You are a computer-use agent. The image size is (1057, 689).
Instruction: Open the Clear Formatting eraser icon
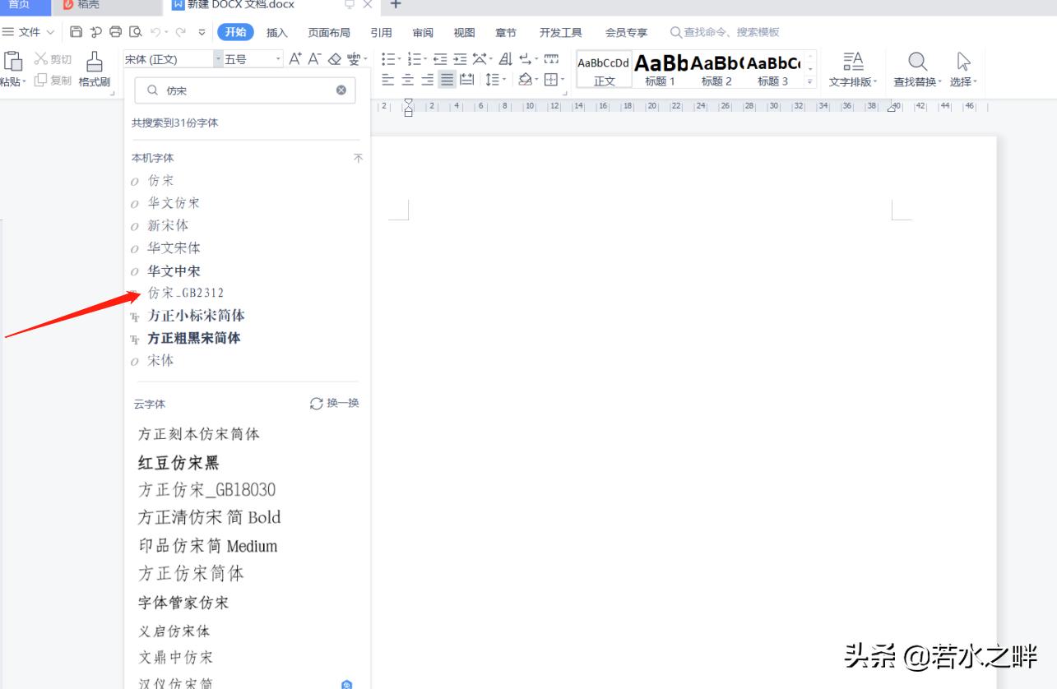pos(332,58)
